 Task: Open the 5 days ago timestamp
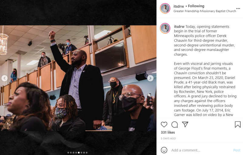click(x=168, y=139)
